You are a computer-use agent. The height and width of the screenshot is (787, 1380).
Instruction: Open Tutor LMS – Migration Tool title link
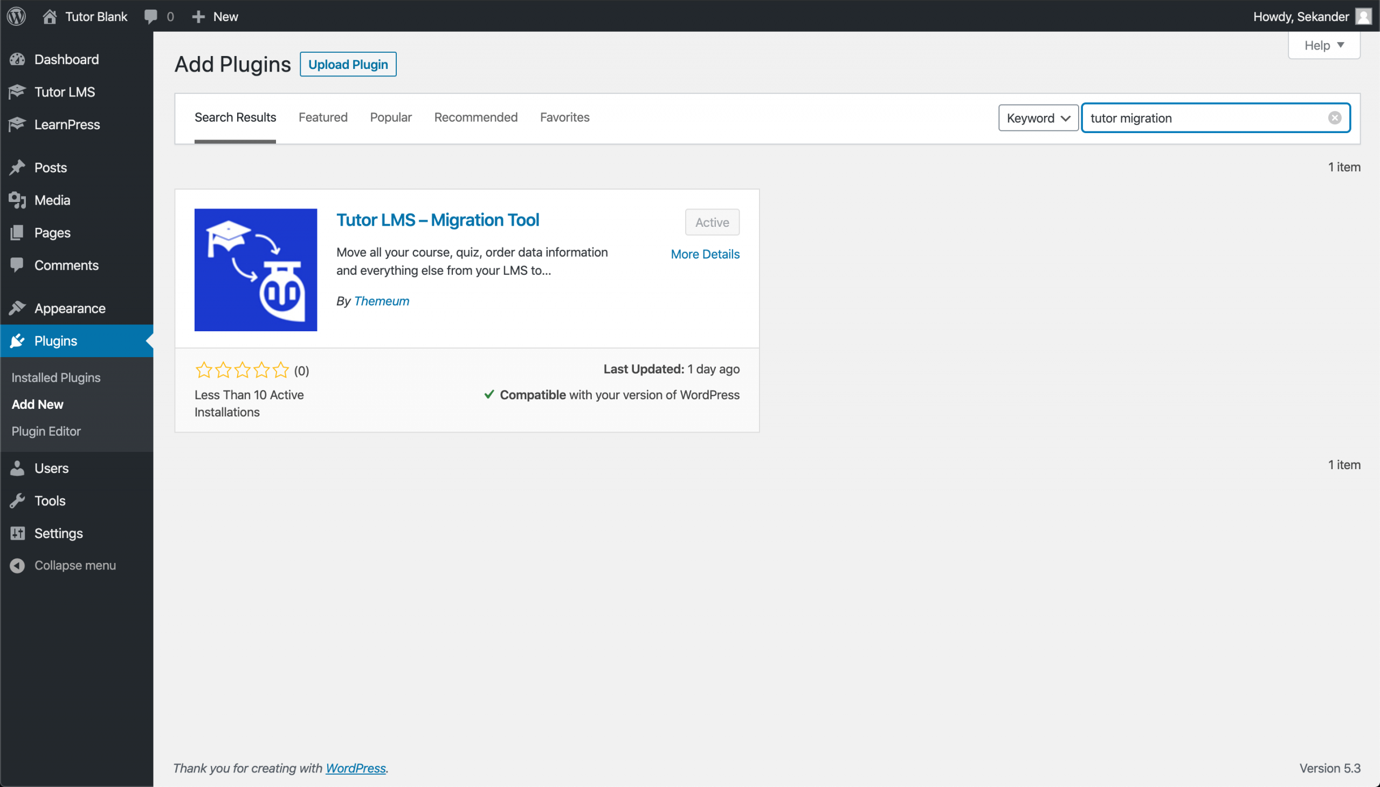[438, 220]
